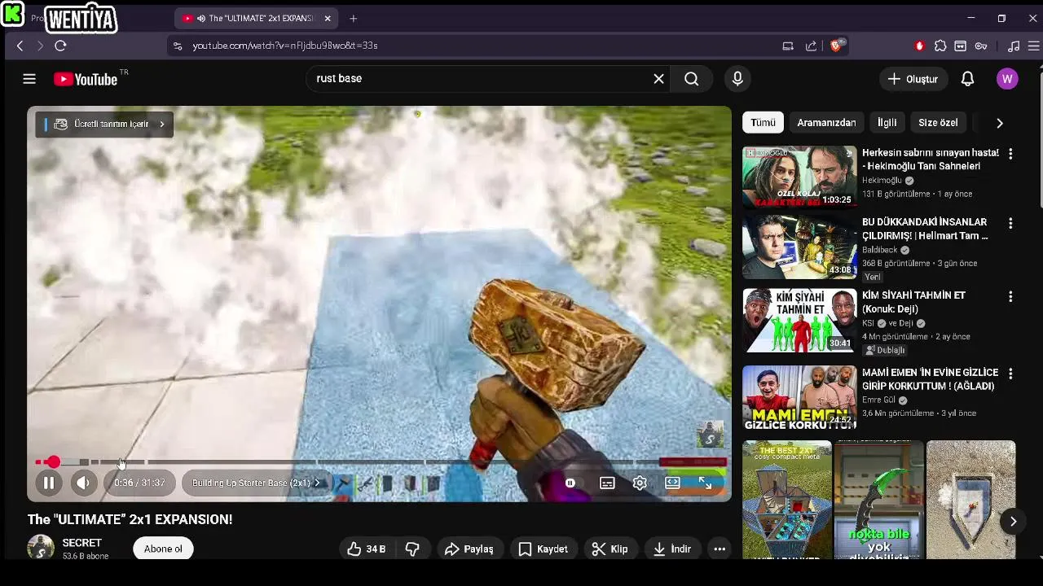
Task: Click the red playhead scrubber
Action: 53,462
